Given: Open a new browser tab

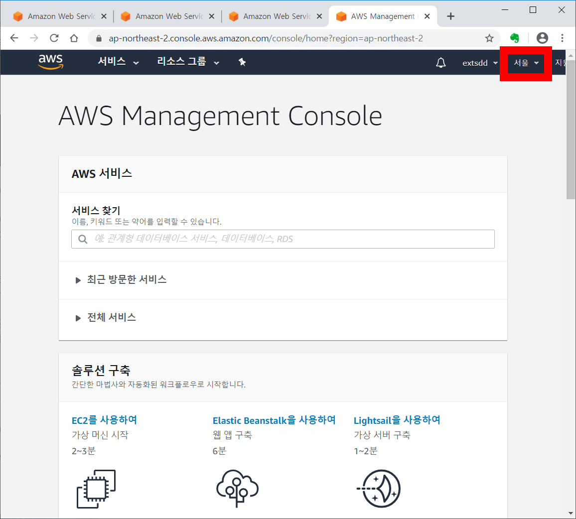Looking at the screenshot, I should [x=451, y=16].
